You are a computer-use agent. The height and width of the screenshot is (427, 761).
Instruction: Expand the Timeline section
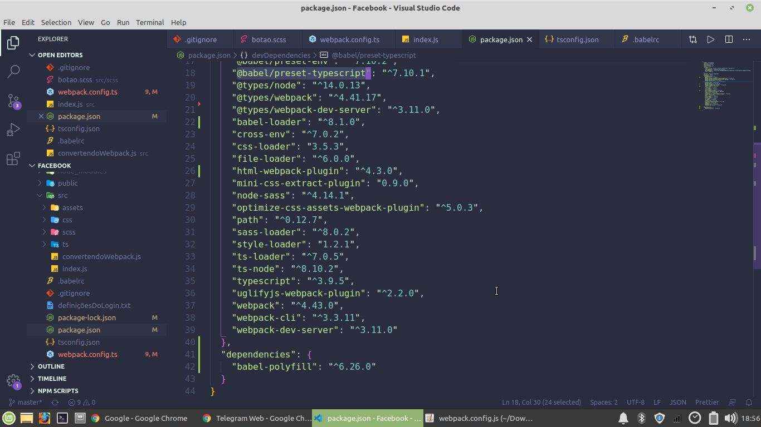pyautogui.click(x=96, y=379)
